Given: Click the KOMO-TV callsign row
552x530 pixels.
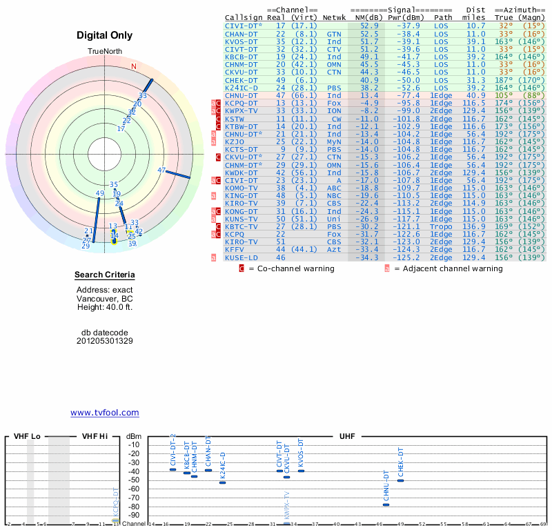Looking at the screenshot, I should (x=385, y=188).
